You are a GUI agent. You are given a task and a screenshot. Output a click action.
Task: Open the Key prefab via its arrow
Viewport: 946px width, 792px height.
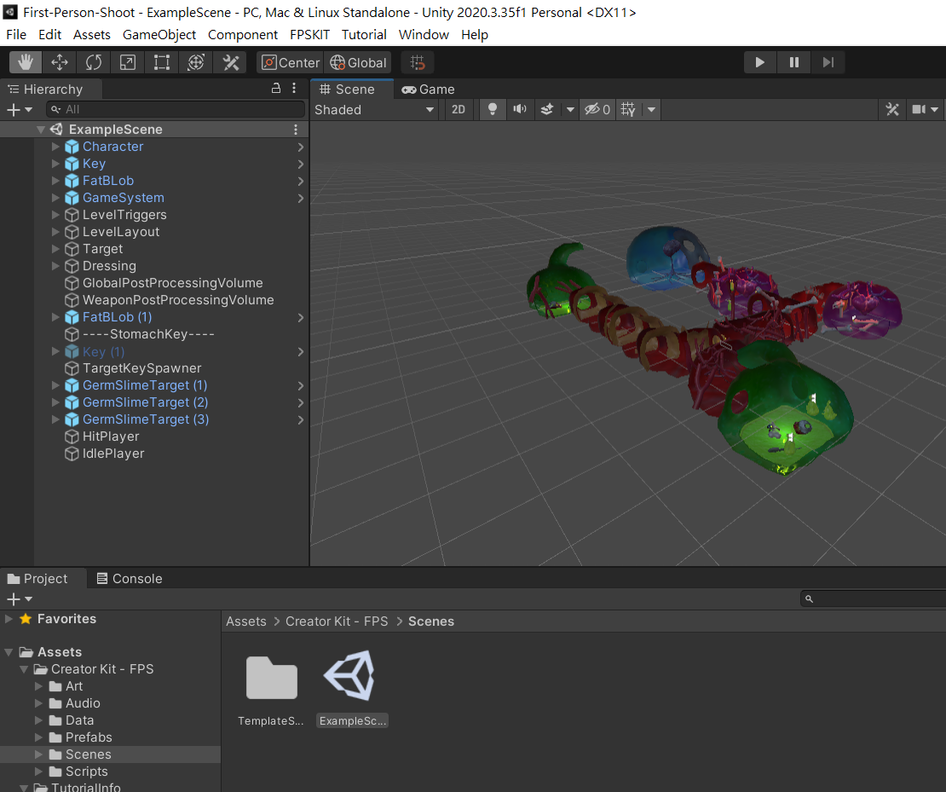click(301, 164)
